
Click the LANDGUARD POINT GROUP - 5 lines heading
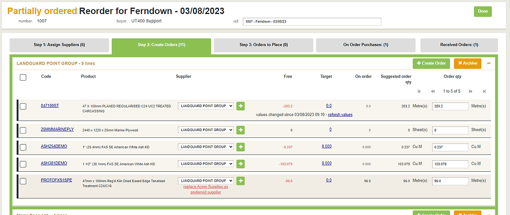coord(56,64)
